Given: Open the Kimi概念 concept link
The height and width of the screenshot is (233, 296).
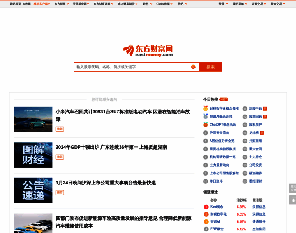Looking at the screenshot, I should click(217, 207).
